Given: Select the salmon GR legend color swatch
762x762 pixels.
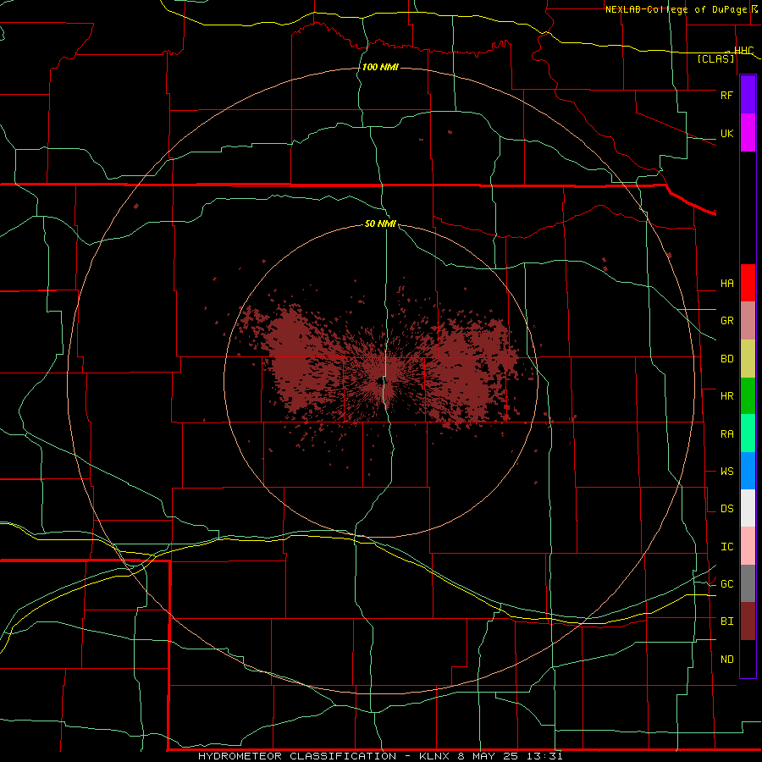Looking at the screenshot, I should pos(748,321).
